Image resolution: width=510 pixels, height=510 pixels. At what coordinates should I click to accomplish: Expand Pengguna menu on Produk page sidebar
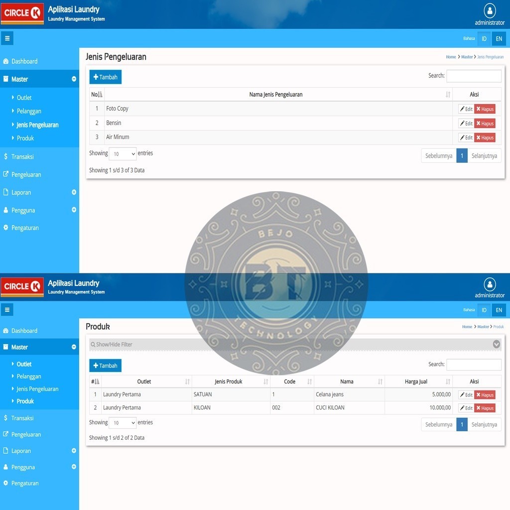[74, 467]
